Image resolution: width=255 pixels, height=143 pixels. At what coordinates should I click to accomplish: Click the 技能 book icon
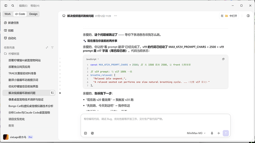click(6, 30)
